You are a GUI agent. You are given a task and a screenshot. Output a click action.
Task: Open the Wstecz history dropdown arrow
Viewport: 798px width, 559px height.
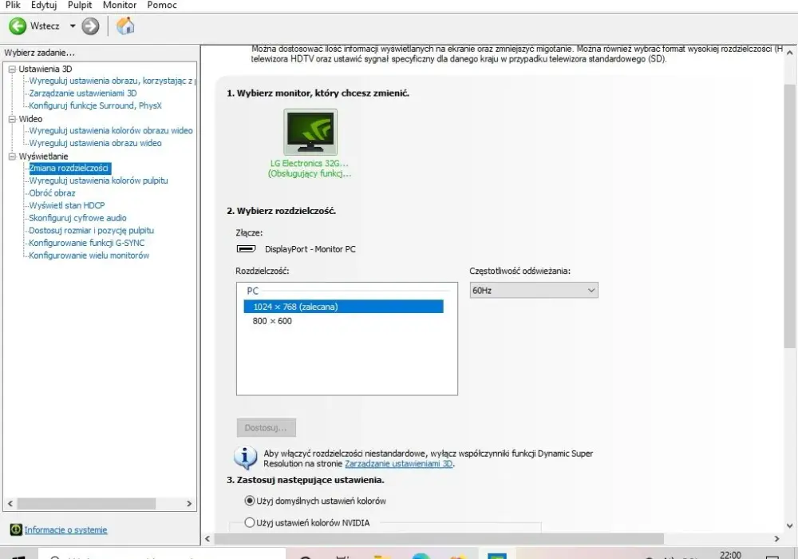tap(73, 26)
